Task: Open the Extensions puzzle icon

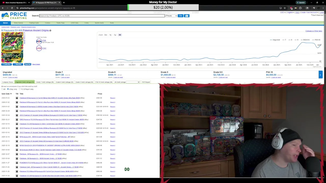Action: (300, 8)
